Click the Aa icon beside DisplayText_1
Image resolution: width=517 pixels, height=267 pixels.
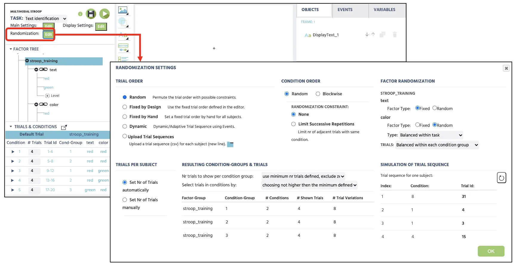pyautogui.click(x=308, y=35)
